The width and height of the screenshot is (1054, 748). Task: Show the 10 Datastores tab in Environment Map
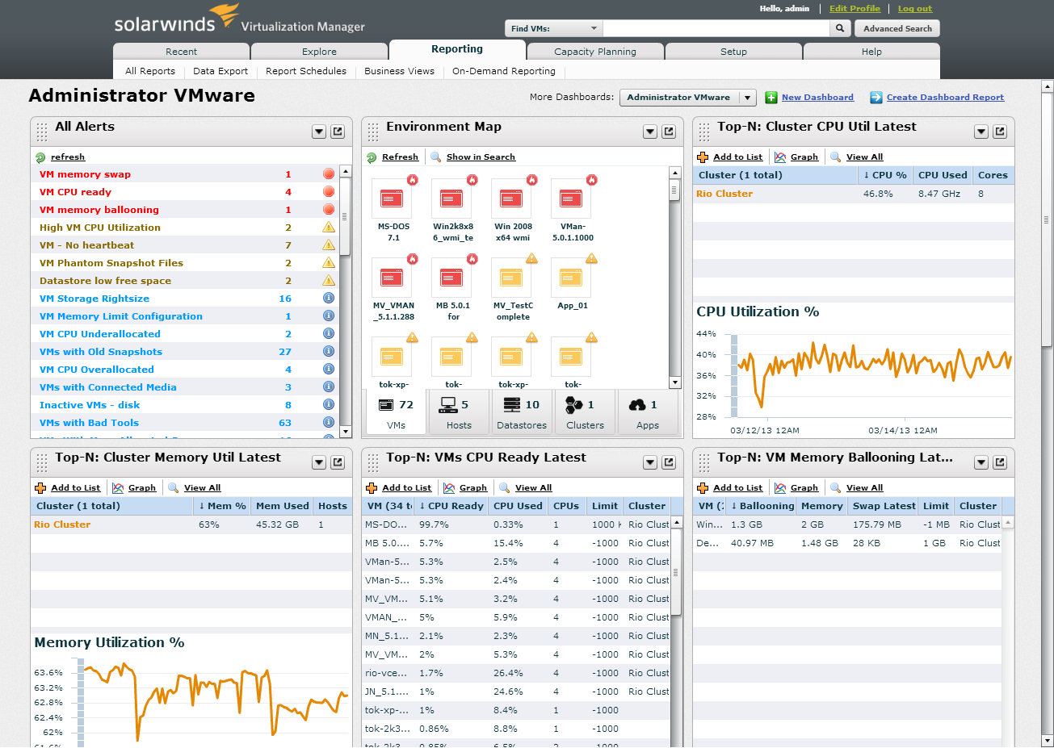point(522,413)
